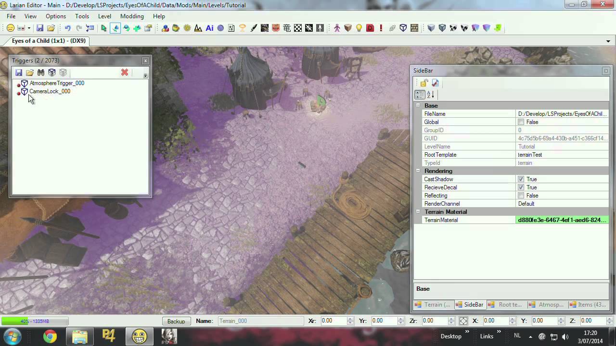Open Windows Start menu
The width and height of the screenshot is (616, 346).
[x=12, y=336]
